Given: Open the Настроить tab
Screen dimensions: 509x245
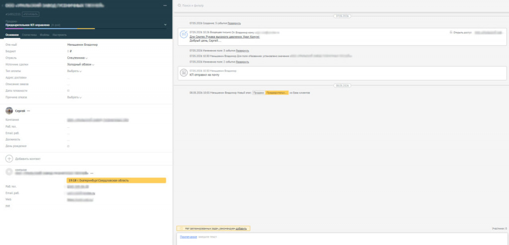Looking at the screenshot, I should (x=60, y=35).
